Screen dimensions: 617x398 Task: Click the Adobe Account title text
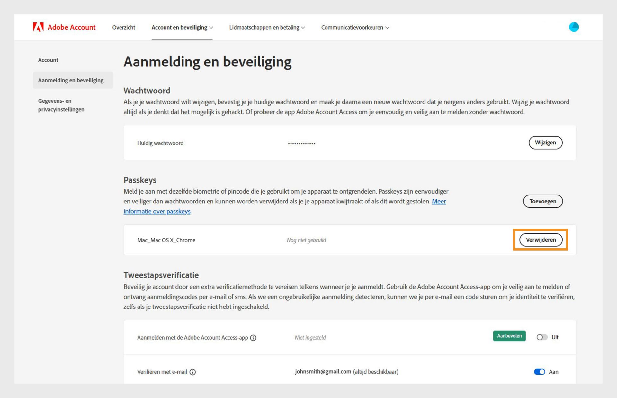click(71, 27)
